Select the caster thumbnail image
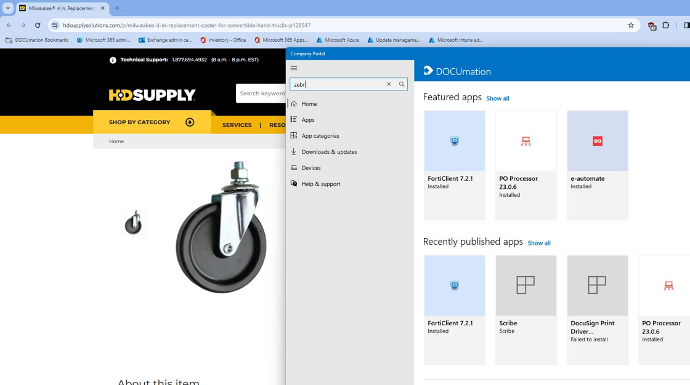690x385 pixels. click(x=133, y=223)
